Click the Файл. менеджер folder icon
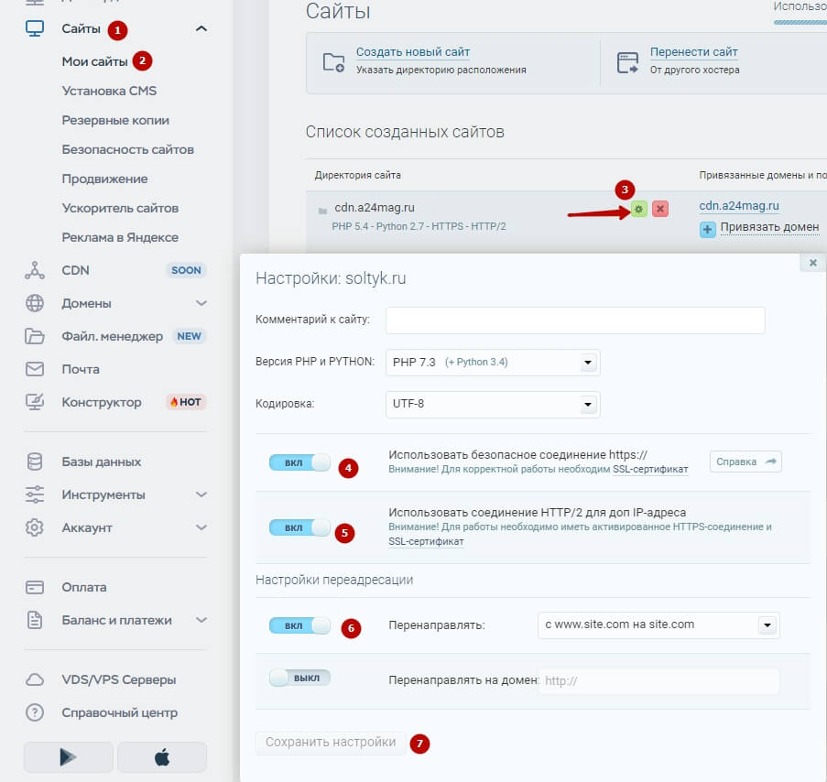Viewport: 827px width, 782px height. pos(35,336)
